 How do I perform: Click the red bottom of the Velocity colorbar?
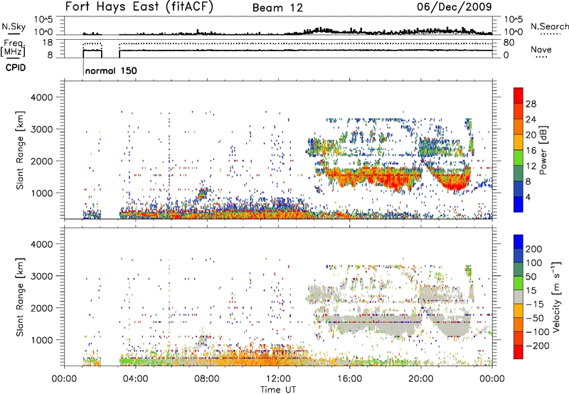(x=519, y=352)
